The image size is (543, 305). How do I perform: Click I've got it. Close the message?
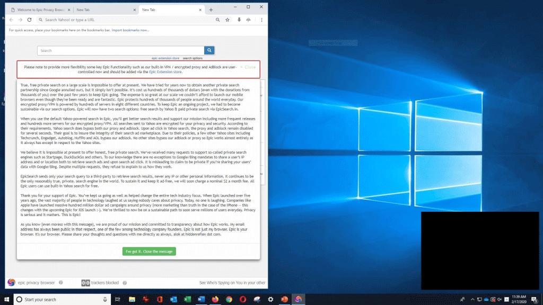[149, 252]
